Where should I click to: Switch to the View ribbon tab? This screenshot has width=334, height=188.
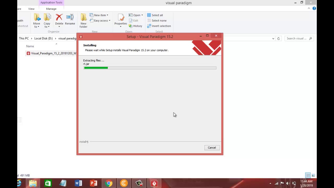tap(31, 9)
